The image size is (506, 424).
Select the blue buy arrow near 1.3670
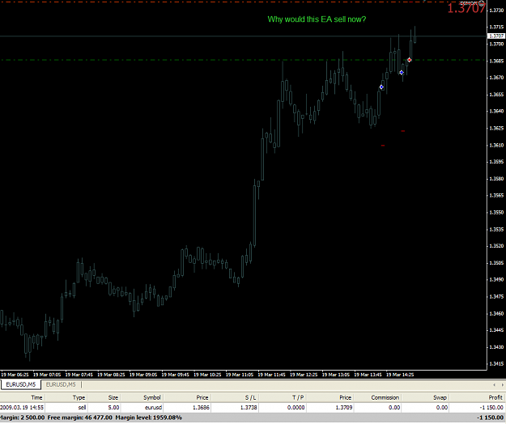click(381, 87)
